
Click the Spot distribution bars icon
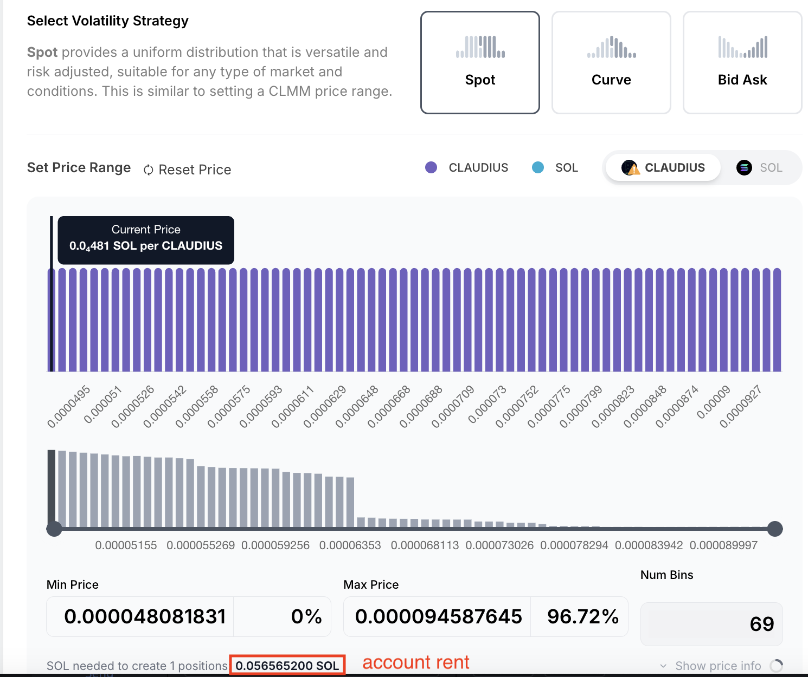click(x=480, y=47)
